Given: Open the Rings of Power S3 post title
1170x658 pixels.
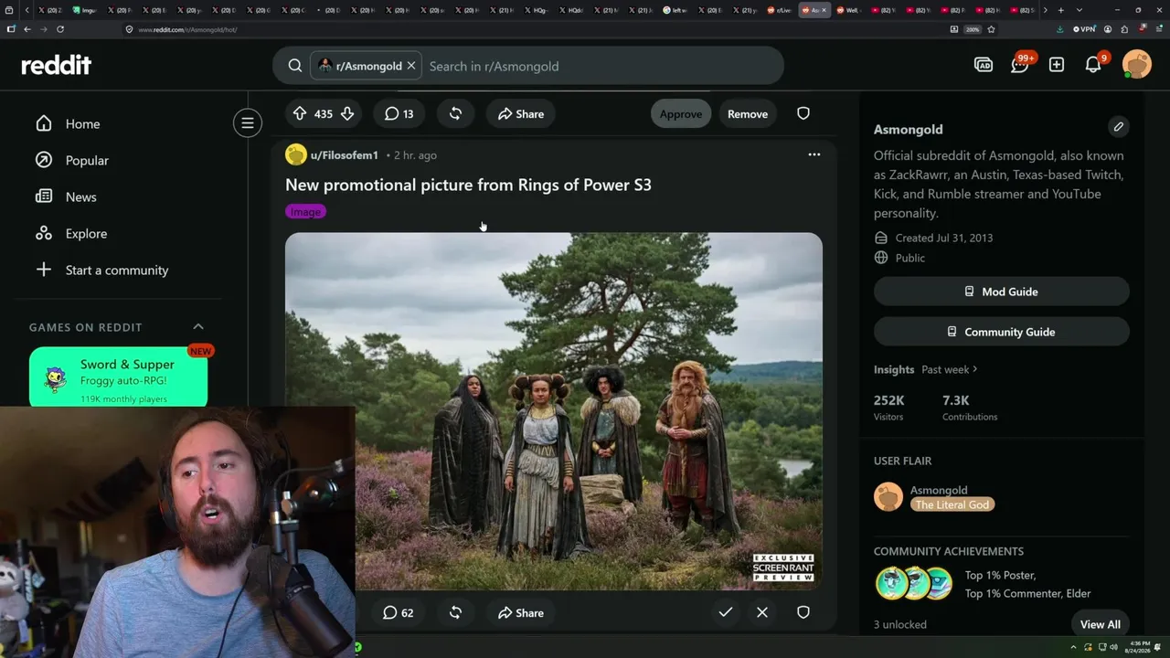Looking at the screenshot, I should [468, 185].
